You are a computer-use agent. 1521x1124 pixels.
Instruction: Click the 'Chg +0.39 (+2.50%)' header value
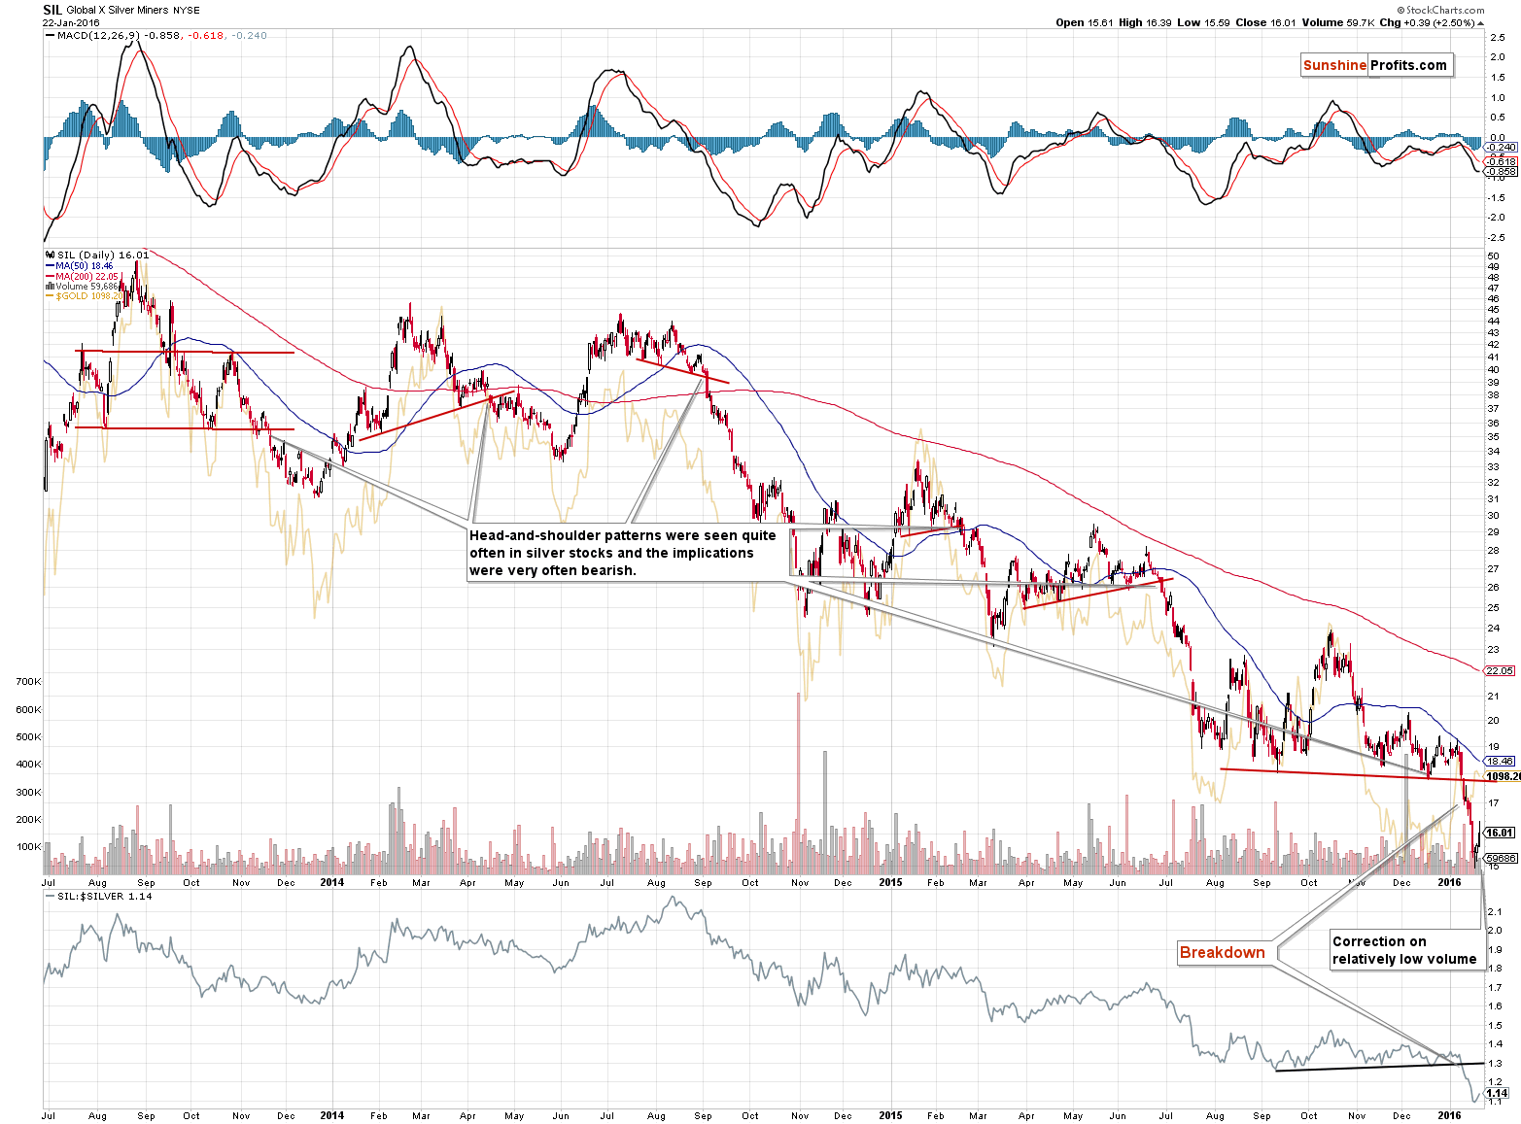(1428, 22)
